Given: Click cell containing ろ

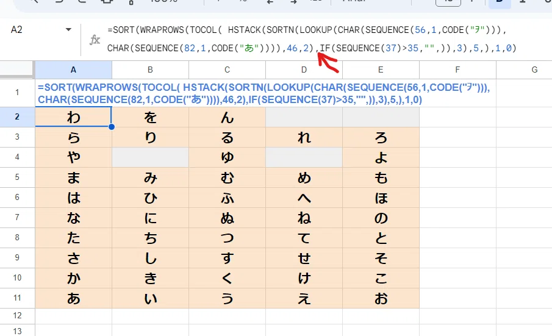Looking at the screenshot, I should pyautogui.click(x=381, y=137).
